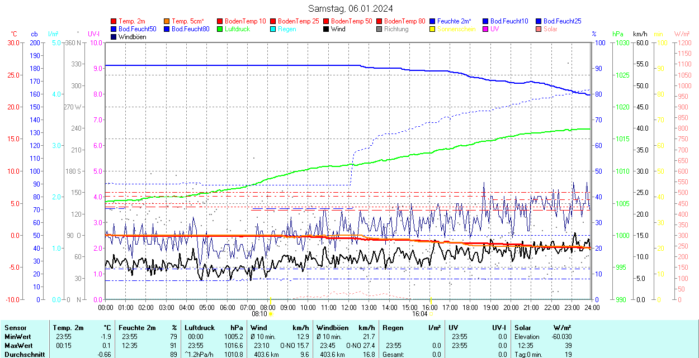Click the black Wind legend square
Image resolution: width=699 pixels, height=358 pixels.
pos(326,29)
